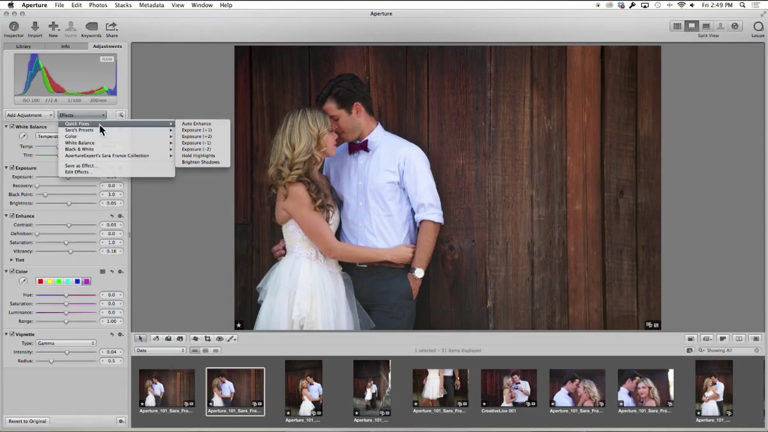Click Revert to Original button
Screen dimensions: 768x432
[x=27, y=421]
